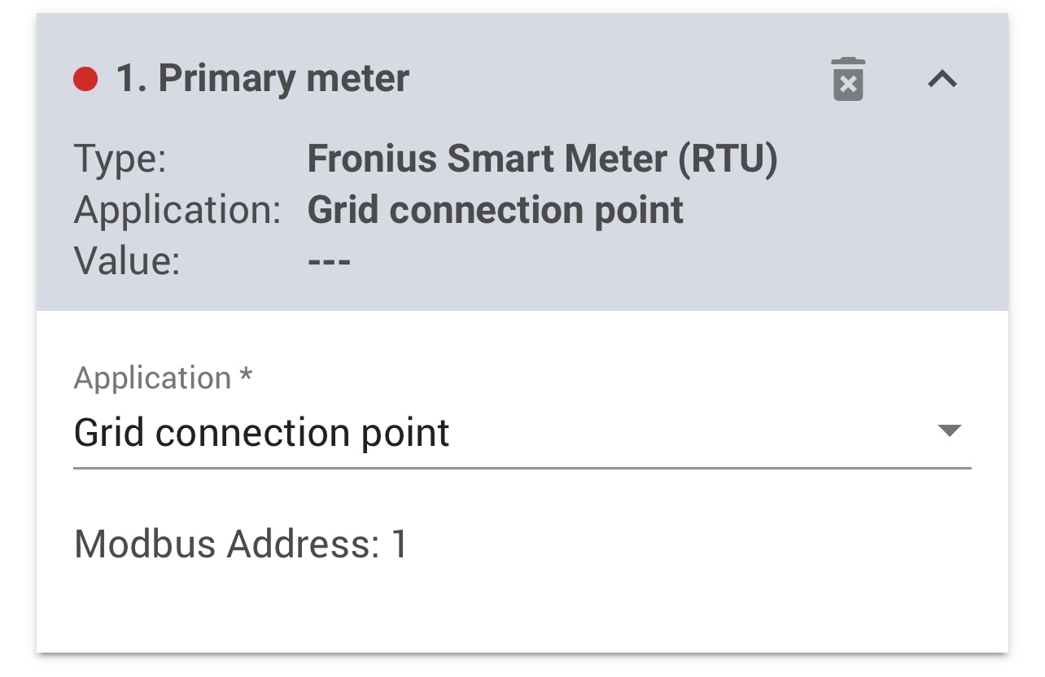Click the "1. Primary meter" heading

pos(263,79)
